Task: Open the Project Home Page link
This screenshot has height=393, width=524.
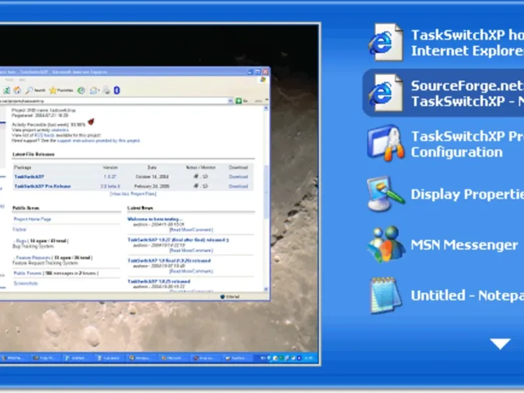Action: pos(32,219)
